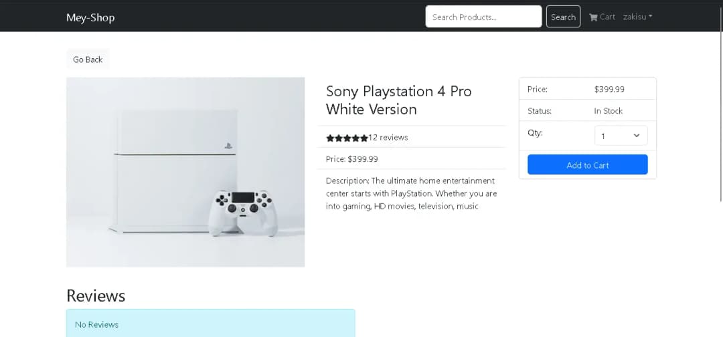Click the white controller in the photo
This screenshot has height=337, width=723.
pyautogui.click(x=243, y=212)
